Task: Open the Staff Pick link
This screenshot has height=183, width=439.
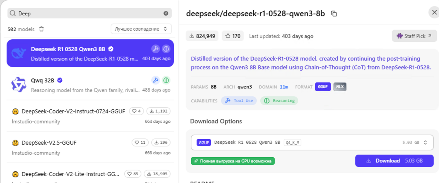Action: (x=414, y=36)
